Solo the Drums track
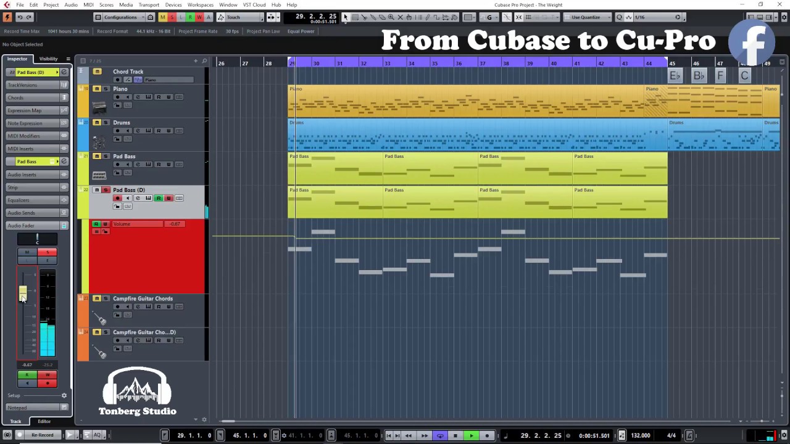The width and height of the screenshot is (790, 444). (106, 122)
